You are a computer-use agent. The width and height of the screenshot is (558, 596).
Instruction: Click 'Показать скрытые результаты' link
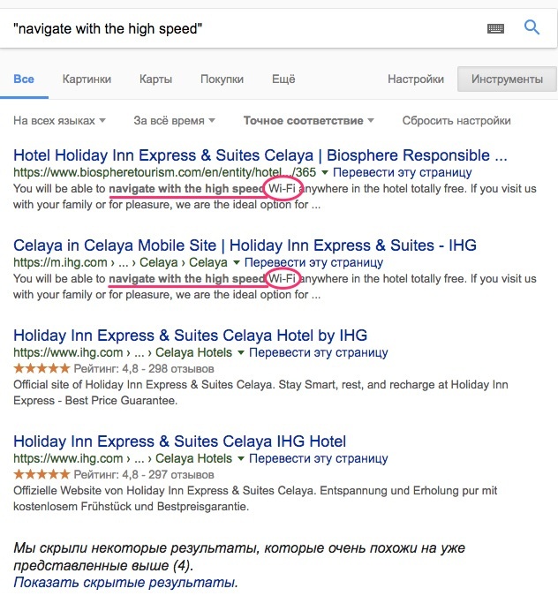[x=125, y=582]
